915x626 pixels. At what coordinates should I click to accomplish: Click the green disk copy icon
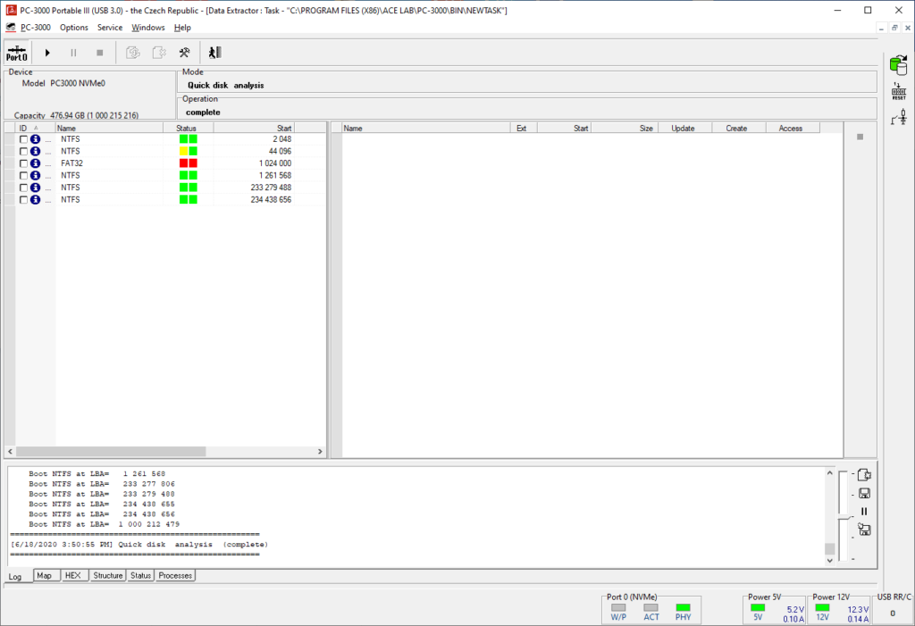(x=898, y=64)
